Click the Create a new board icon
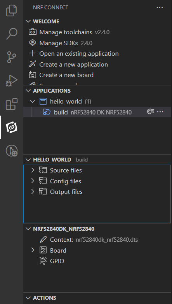The height and width of the screenshot is (304, 172). click(x=33, y=75)
